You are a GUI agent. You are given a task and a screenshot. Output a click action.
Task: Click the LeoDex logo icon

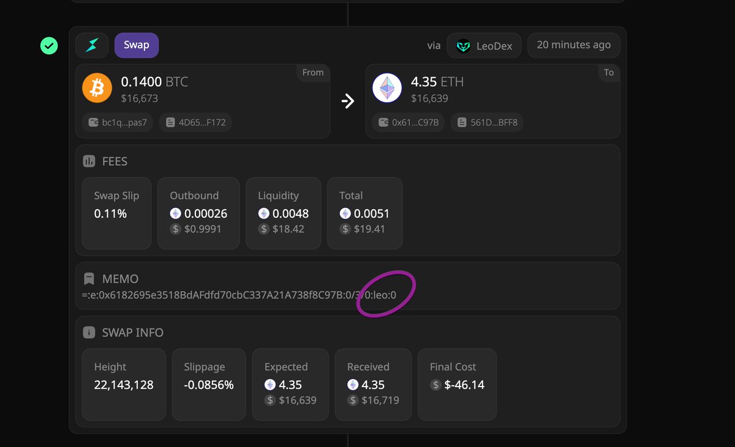pyautogui.click(x=464, y=45)
